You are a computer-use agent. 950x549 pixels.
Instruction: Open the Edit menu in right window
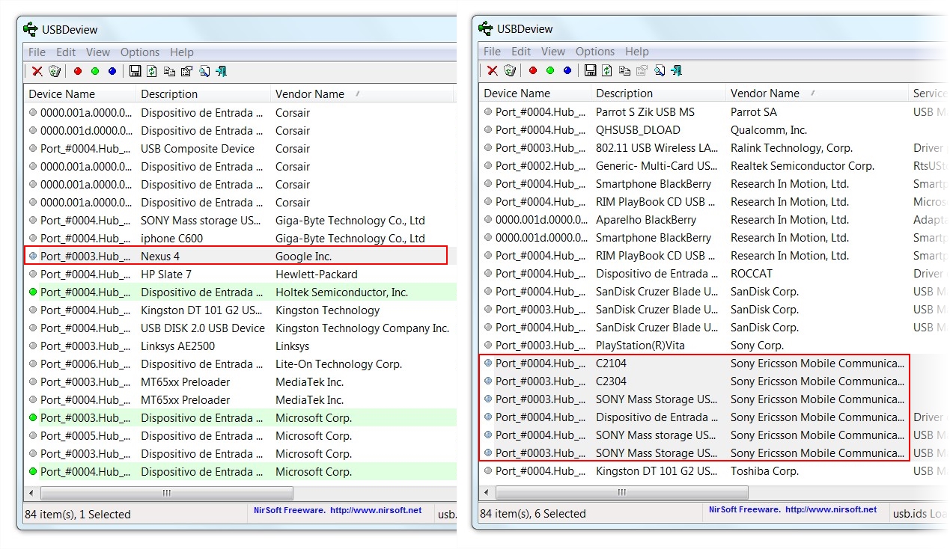pyautogui.click(x=521, y=52)
